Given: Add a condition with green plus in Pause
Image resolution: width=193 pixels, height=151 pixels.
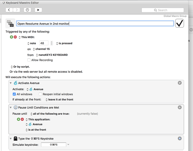Looking at the screenshot, I should click(x=18, y=119).
